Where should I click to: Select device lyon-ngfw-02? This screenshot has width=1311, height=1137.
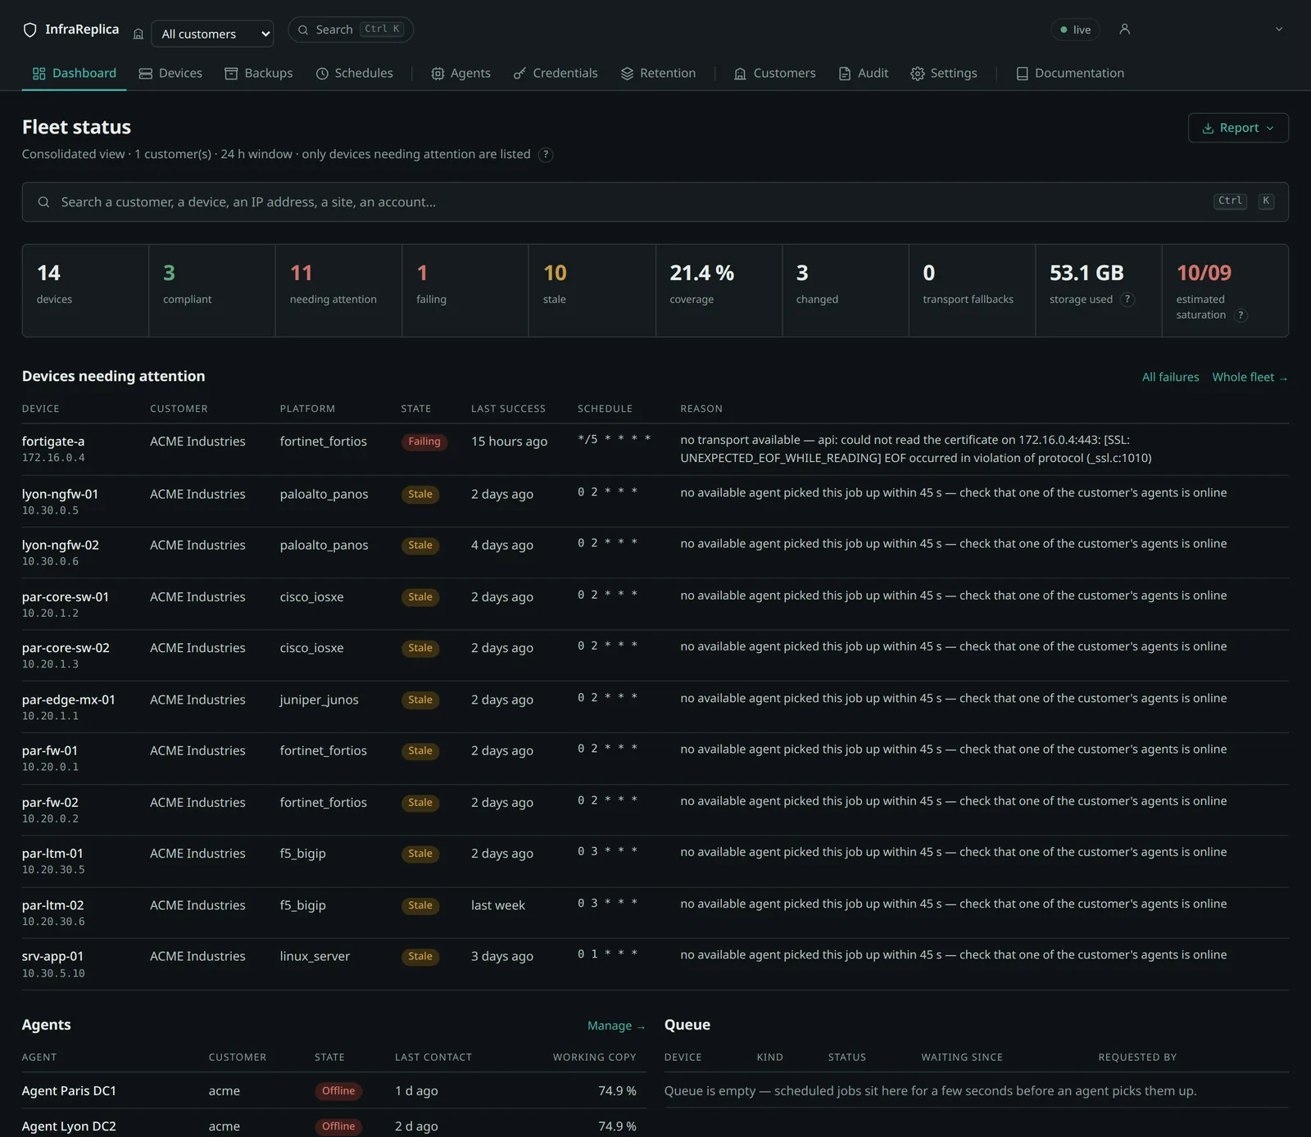(x=60, y=545)
